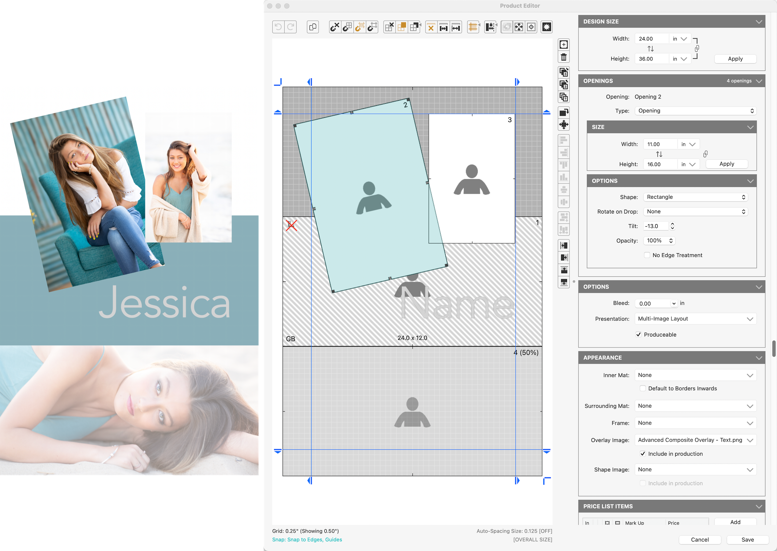Viewport: 777px width, 551px height.
Task: Open the Overlay Image dropdown
Action: [695, 440]
